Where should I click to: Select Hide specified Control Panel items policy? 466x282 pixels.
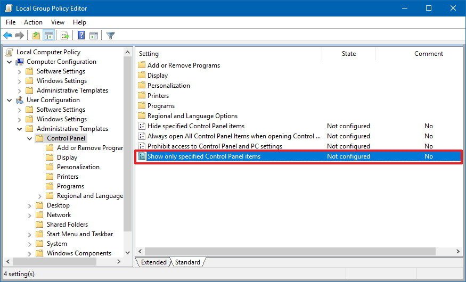click(x=195, y=126)
